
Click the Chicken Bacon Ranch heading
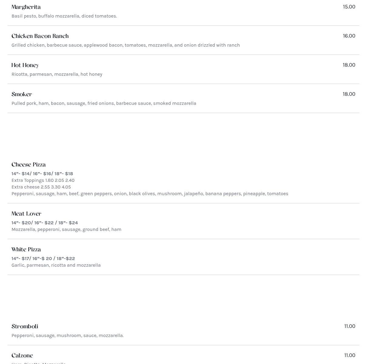40,36
